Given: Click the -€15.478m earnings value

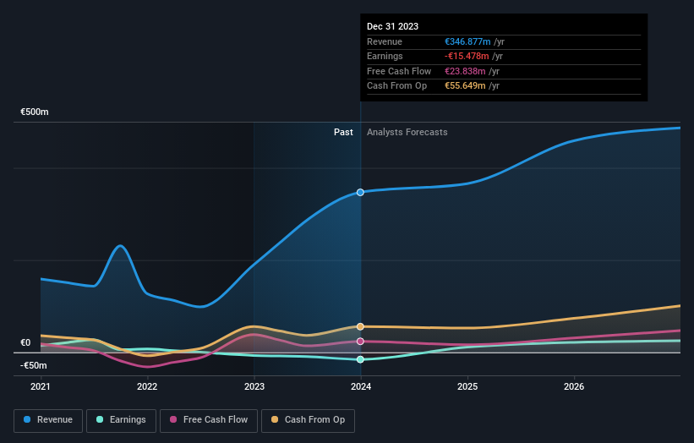Looking at the screenshot, I should 467,56.
